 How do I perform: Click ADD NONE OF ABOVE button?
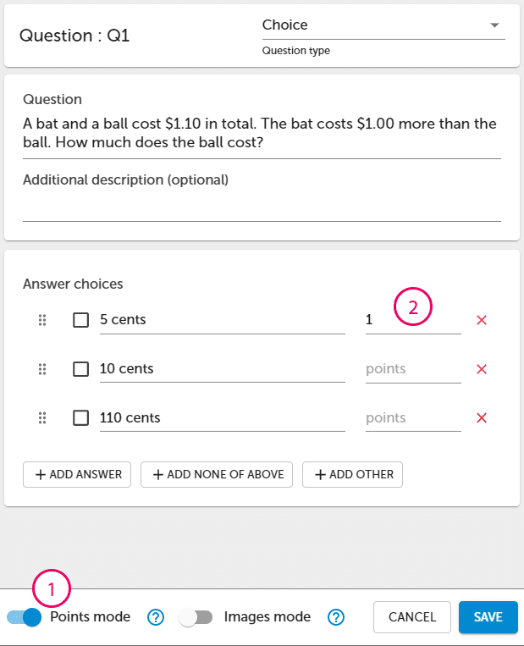(217, 475)
